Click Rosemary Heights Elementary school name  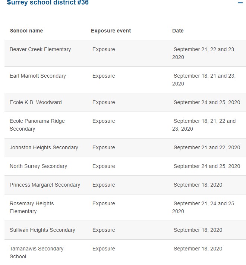pyautogui.click(x=32, y=208)
